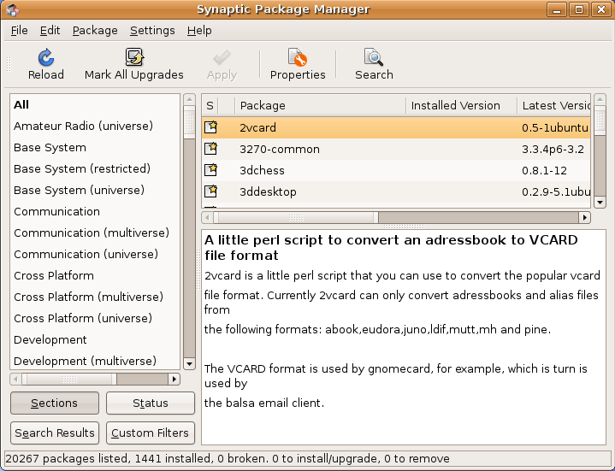Click sections list horizontal scrollbar thumb
This screenshot has width=615, height=471.
[69, 379]
